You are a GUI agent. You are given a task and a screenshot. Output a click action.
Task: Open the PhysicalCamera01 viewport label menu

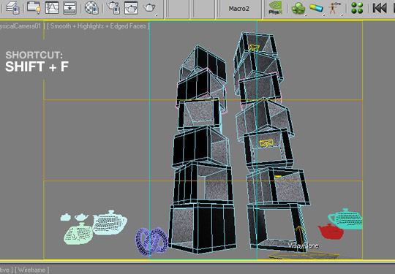20,26
